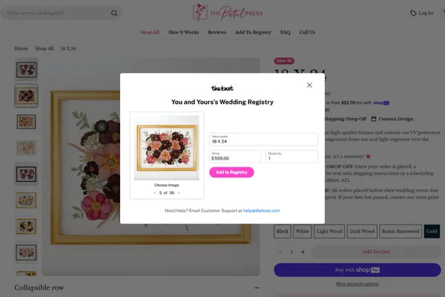445x297 pixels.
Task: Click Add to Registry pink button
Action: (x=231, y=172)
